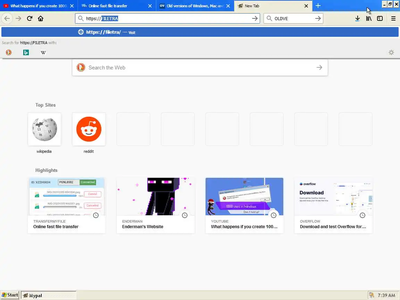Select Mypal taskbar button
Viewport: 400px width, 300px height.
pyautogui.click(x=49, y=295)
